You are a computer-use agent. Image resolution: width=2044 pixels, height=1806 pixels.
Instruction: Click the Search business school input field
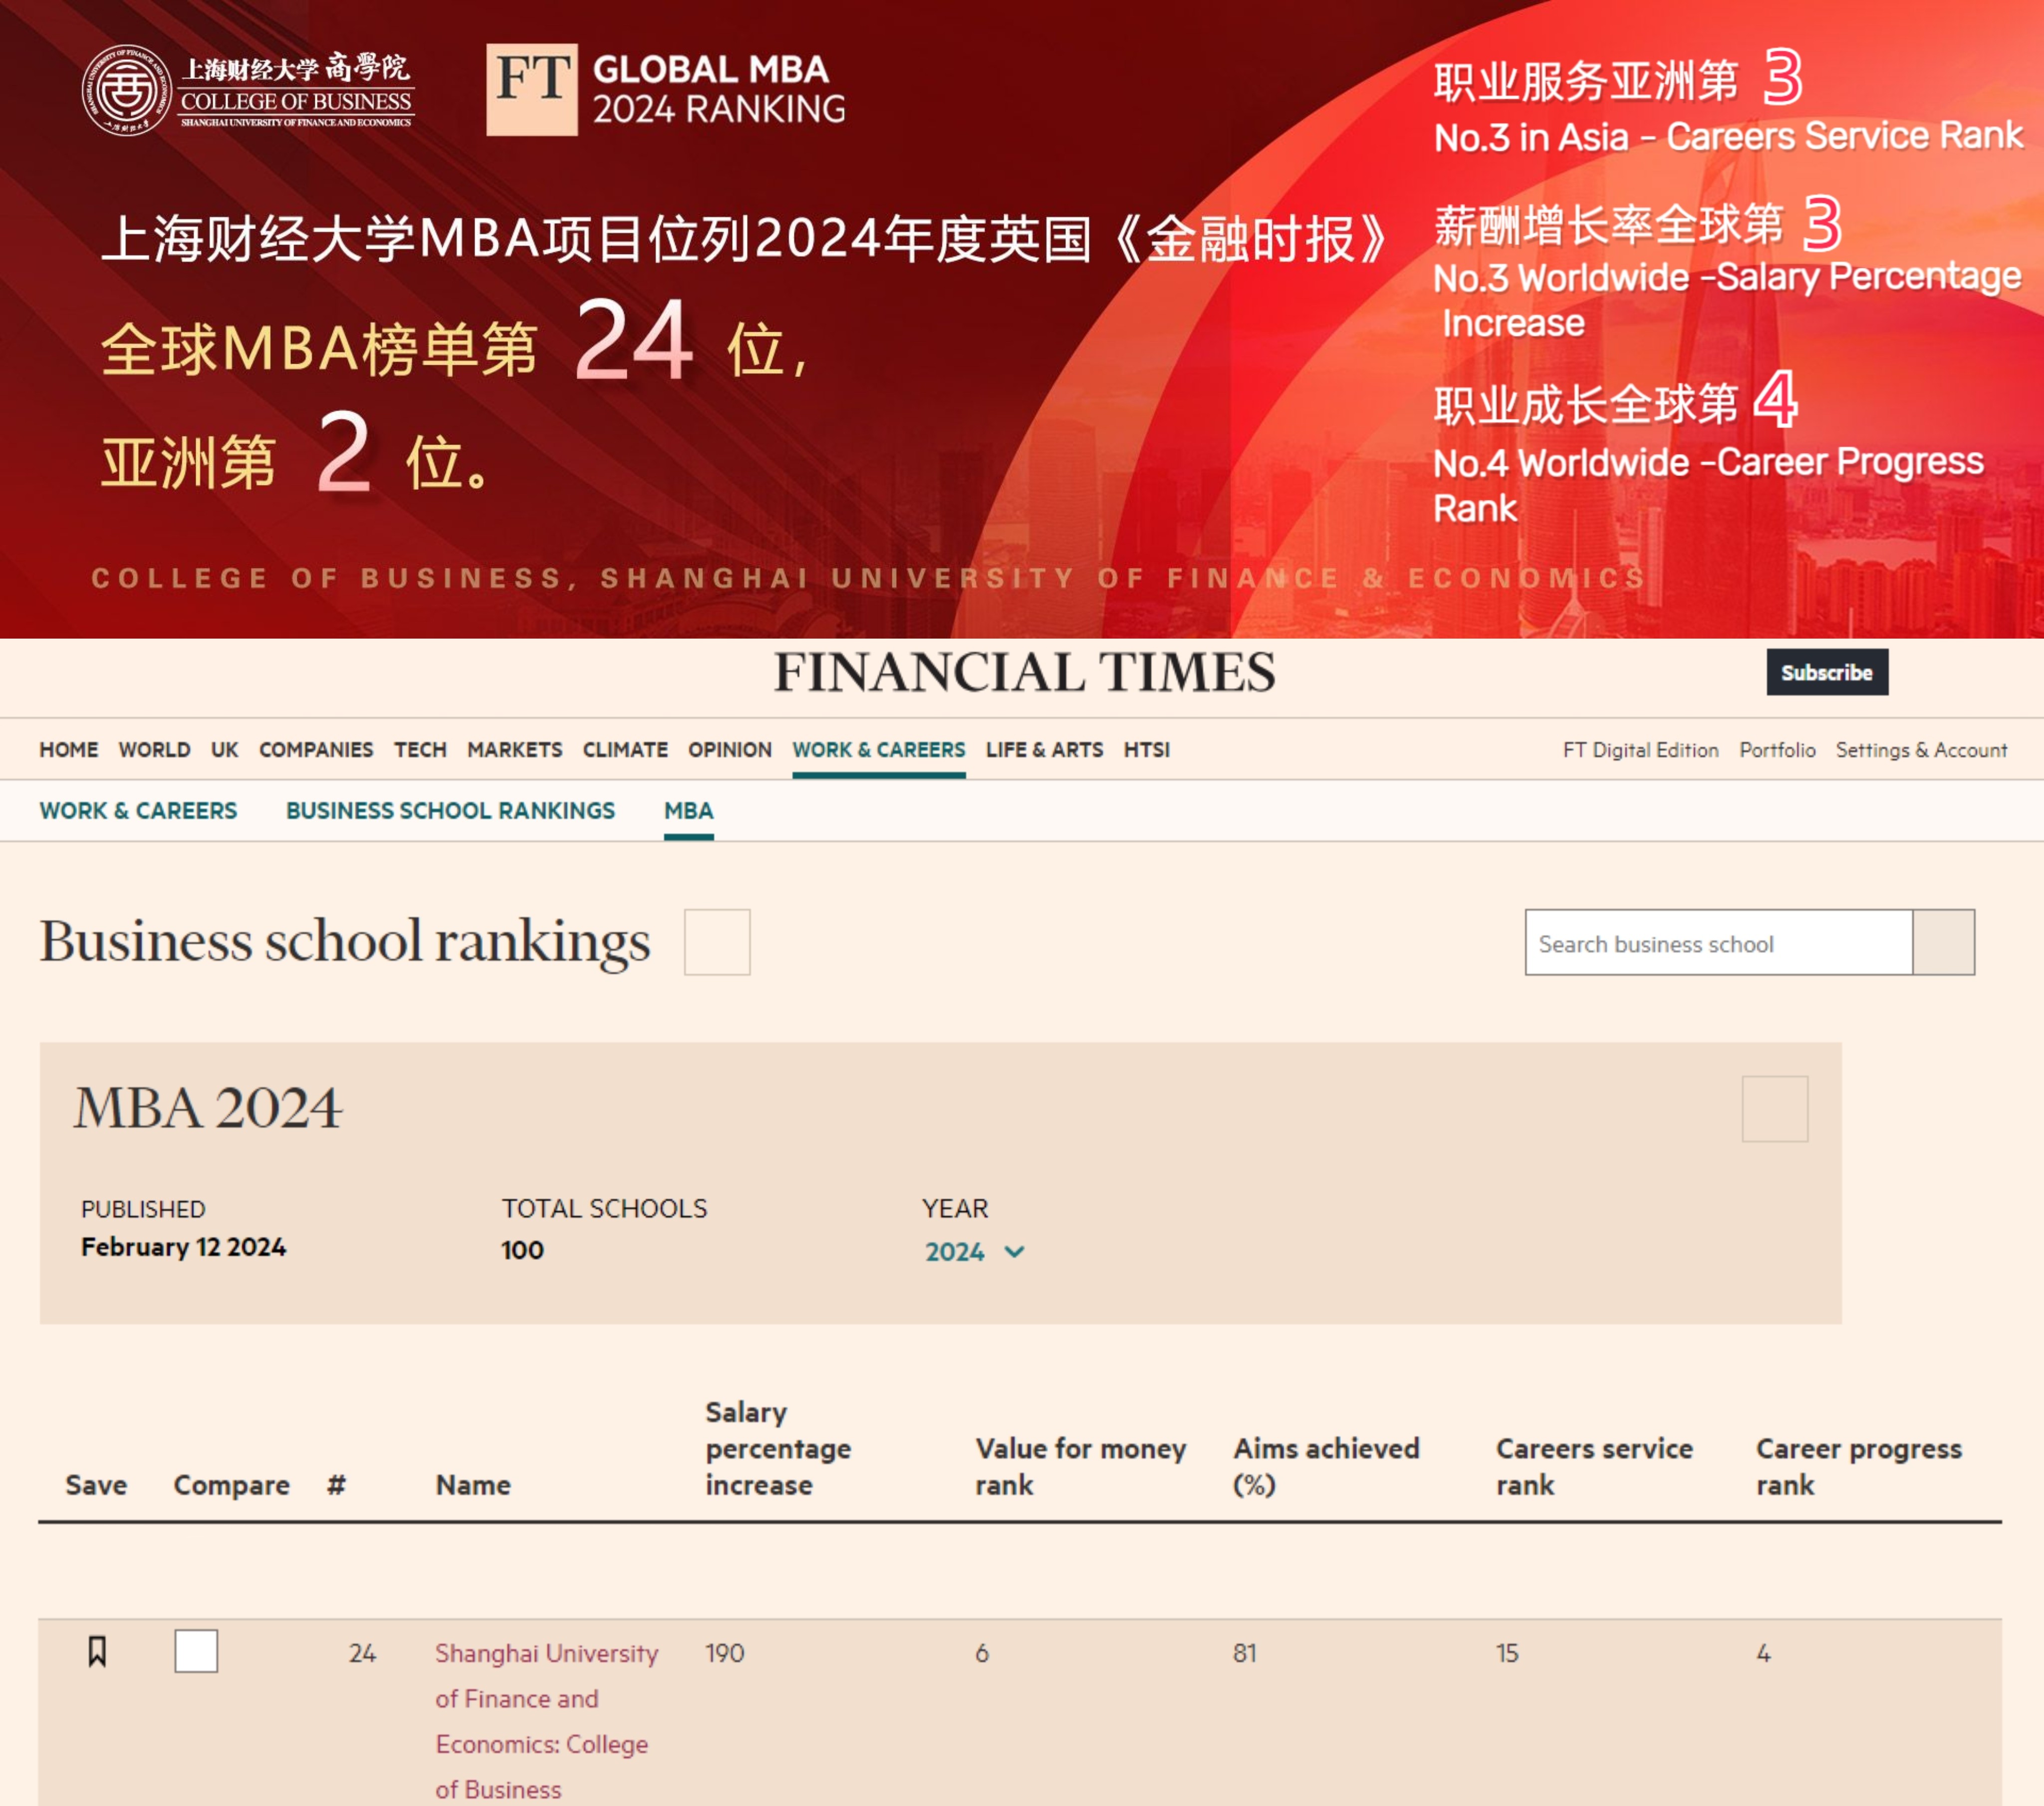[1718, 942]
